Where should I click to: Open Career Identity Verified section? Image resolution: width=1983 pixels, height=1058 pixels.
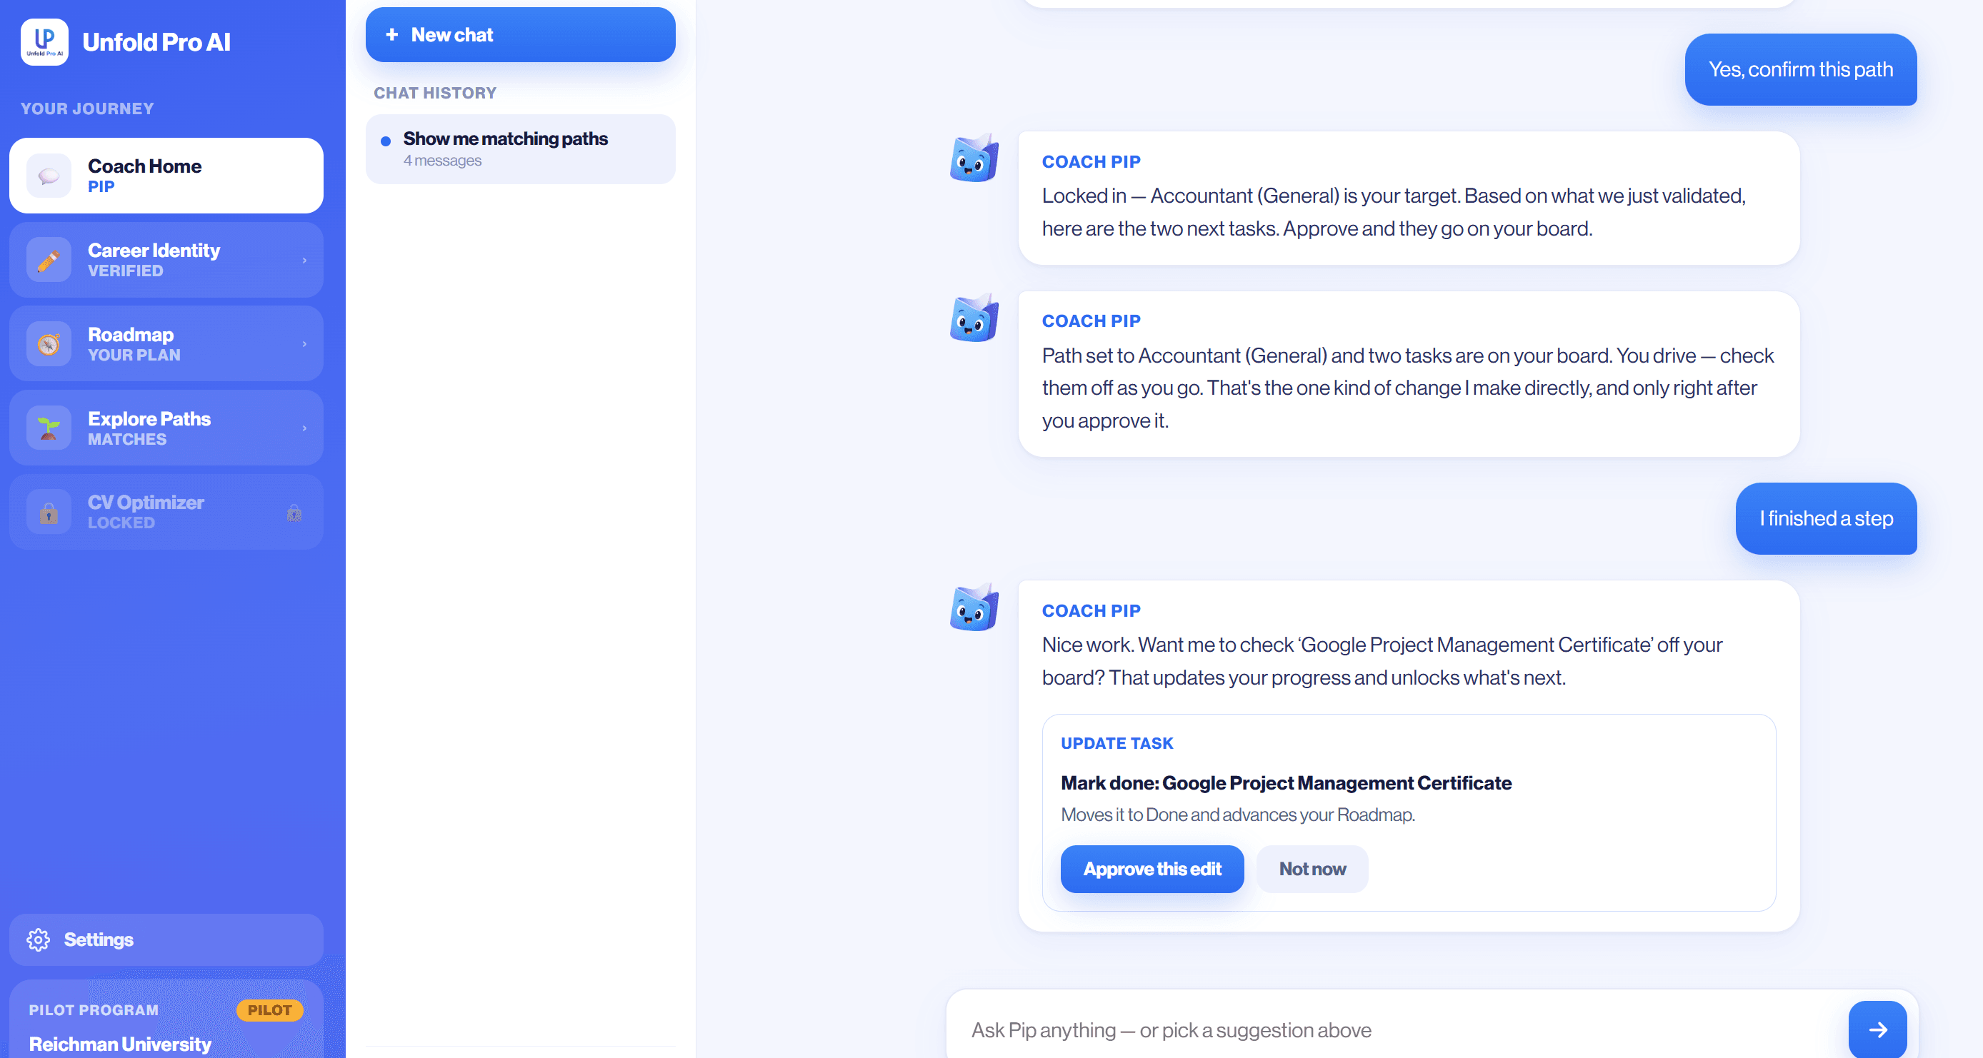[x=166, y=260]
